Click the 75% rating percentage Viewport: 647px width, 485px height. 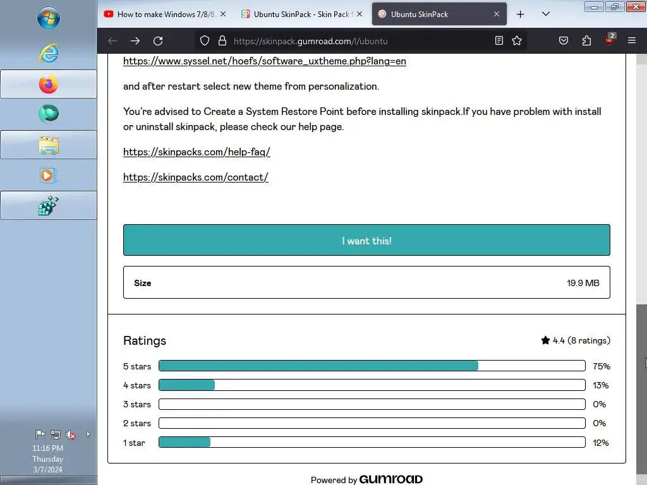coord(602,366)
